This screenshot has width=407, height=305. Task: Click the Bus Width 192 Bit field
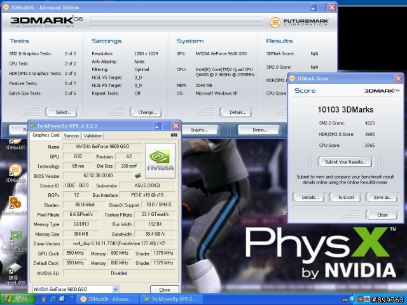click(155, 224)
